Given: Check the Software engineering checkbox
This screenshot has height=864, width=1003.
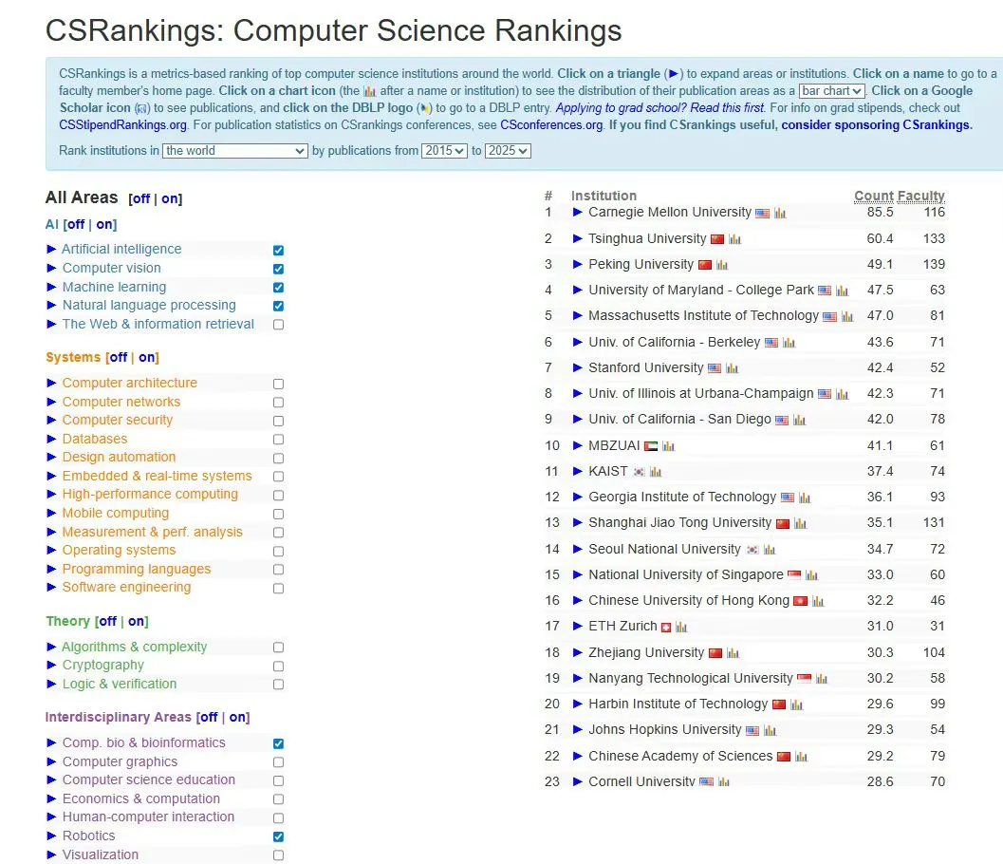Looking at the screenshot, I should click(278, 588).
